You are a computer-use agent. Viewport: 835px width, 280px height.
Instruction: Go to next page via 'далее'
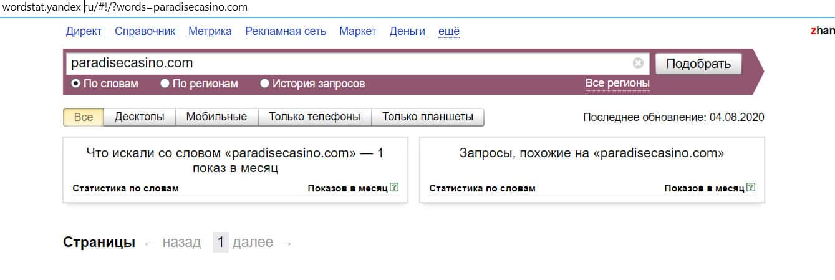coord(253,243)
